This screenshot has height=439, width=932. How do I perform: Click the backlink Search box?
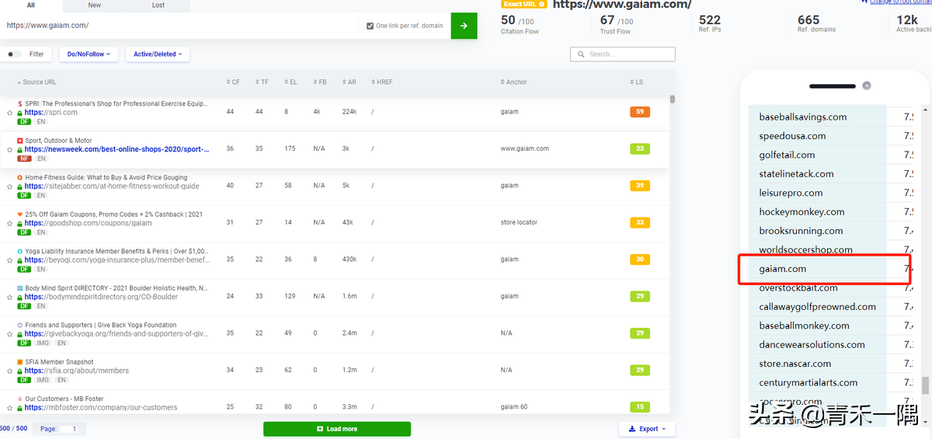click(623, 54)
